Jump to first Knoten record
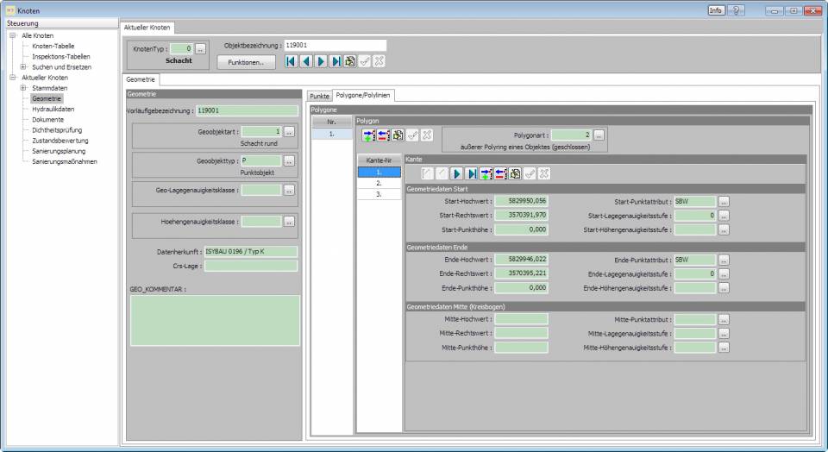The height and width of the screenshot is (452, 828). click(x=291, y=61)
